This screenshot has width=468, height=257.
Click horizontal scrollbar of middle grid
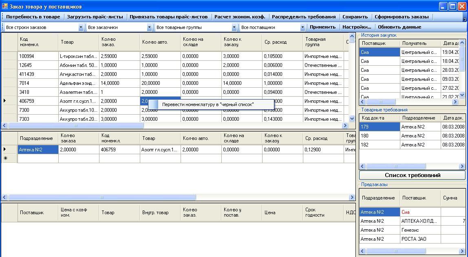102,197
